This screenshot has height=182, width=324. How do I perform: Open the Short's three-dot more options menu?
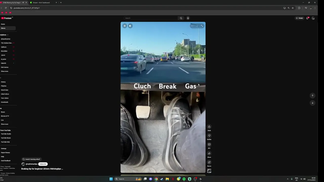197,26
